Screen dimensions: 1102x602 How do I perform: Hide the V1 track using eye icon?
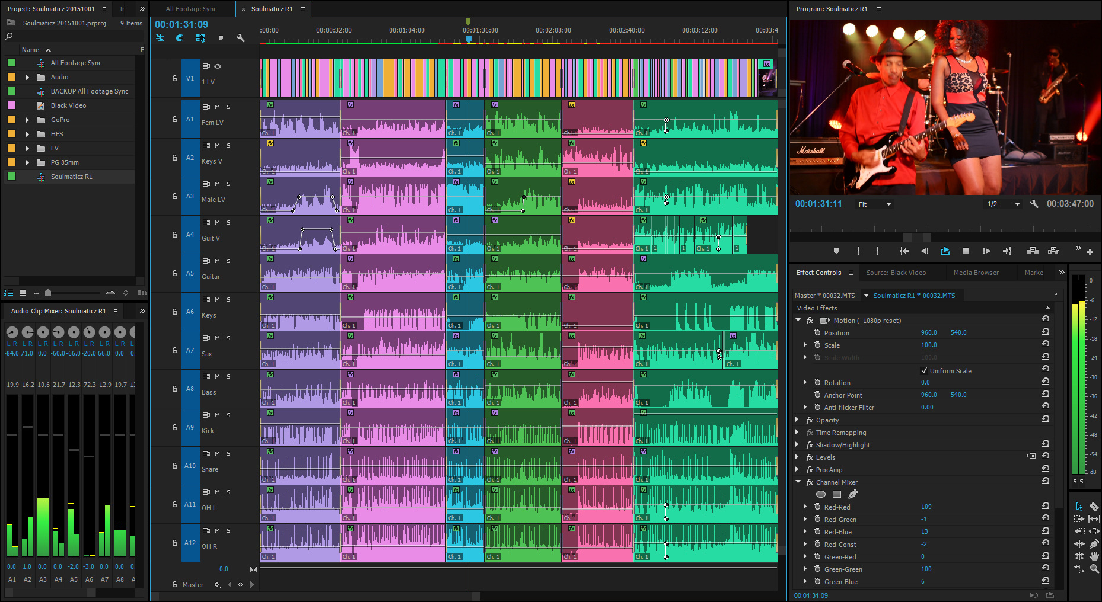[218, 66]
